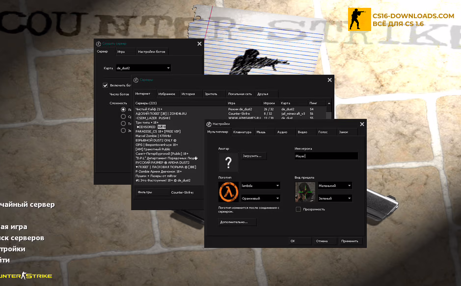Open the lambda logo dropdown
Image resolution: width=461 pixels, height=286 pixels.
click(261, 186)
